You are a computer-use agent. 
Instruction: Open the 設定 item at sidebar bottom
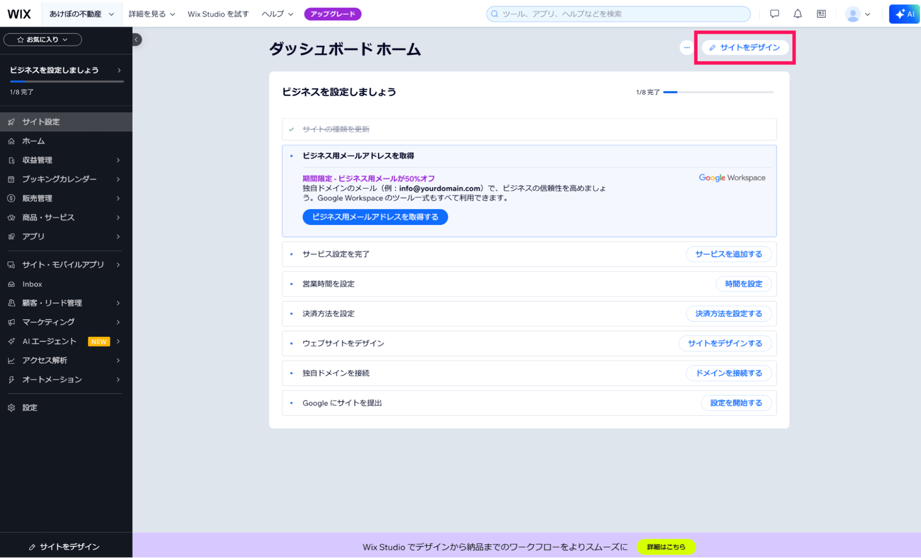[x=30, y=407]
